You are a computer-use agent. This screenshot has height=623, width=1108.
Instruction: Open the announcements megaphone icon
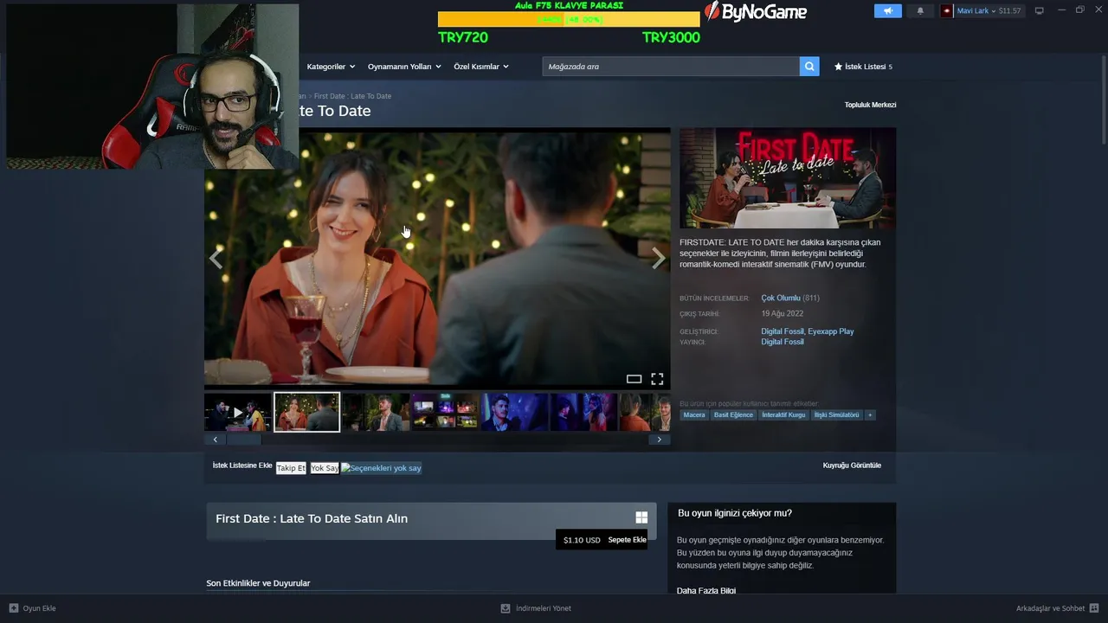point(887,11)
